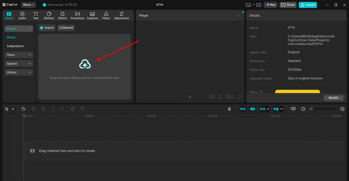Screen dimensions: 349x181
Task: Enter fullscreen preview in the Player
Action: pyautogui.click(x=240, y=97)
